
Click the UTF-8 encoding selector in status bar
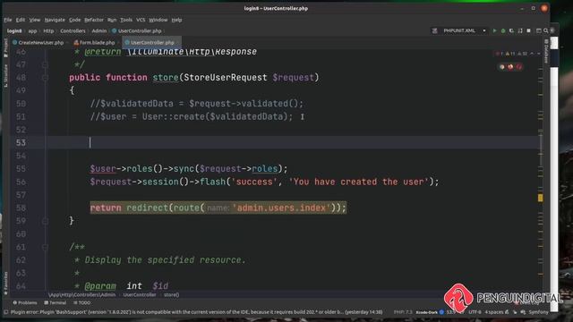[x=475, y=312]
